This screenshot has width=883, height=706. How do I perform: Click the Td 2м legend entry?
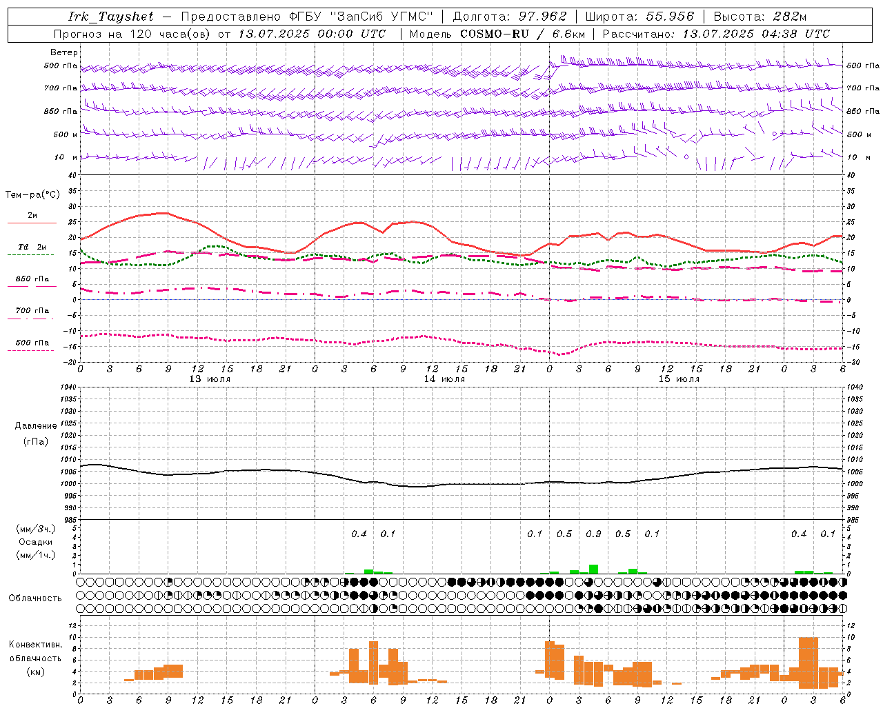click(32, 247)
